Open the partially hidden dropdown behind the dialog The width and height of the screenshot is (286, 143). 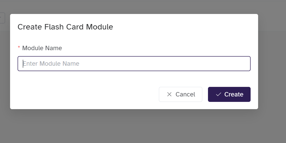(2, 18)
